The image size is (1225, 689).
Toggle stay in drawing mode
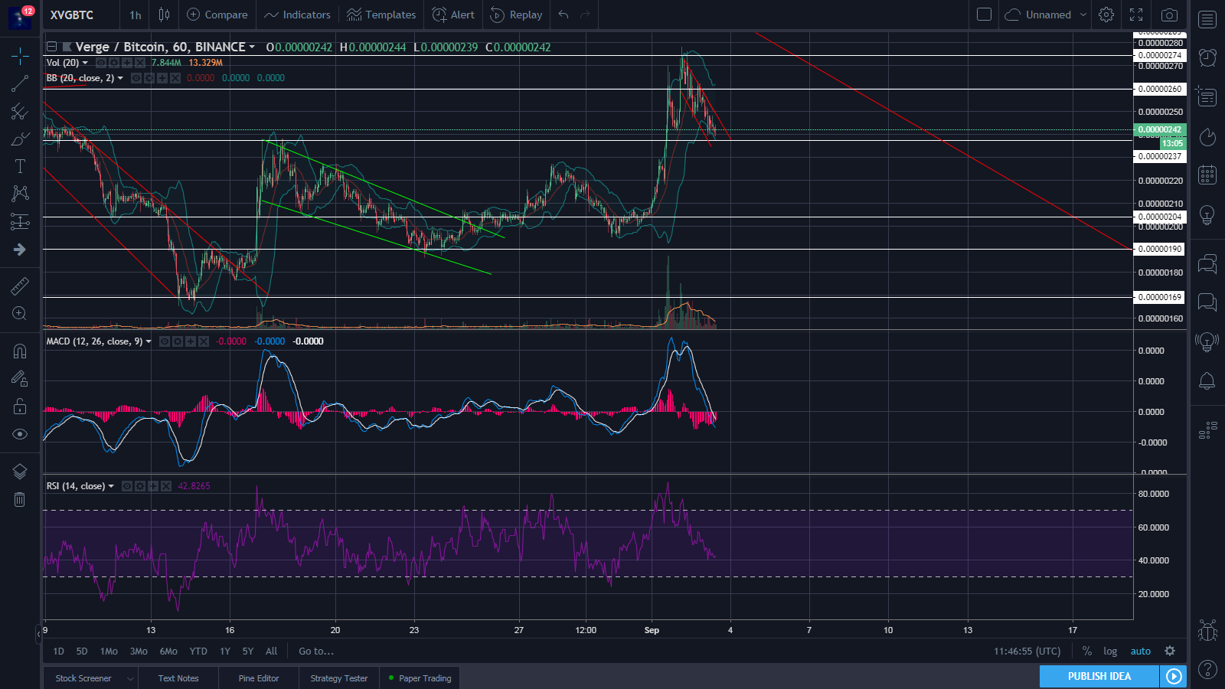[x=20, y=379]
